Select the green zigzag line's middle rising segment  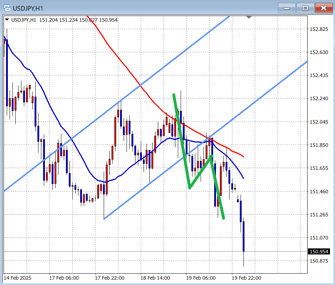click(201, 172)
